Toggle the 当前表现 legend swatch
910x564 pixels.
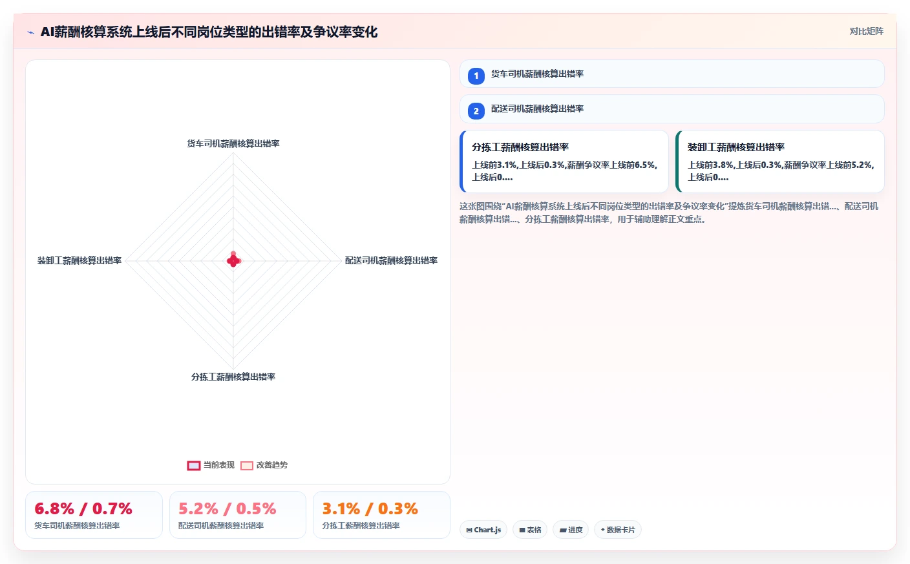194,466
